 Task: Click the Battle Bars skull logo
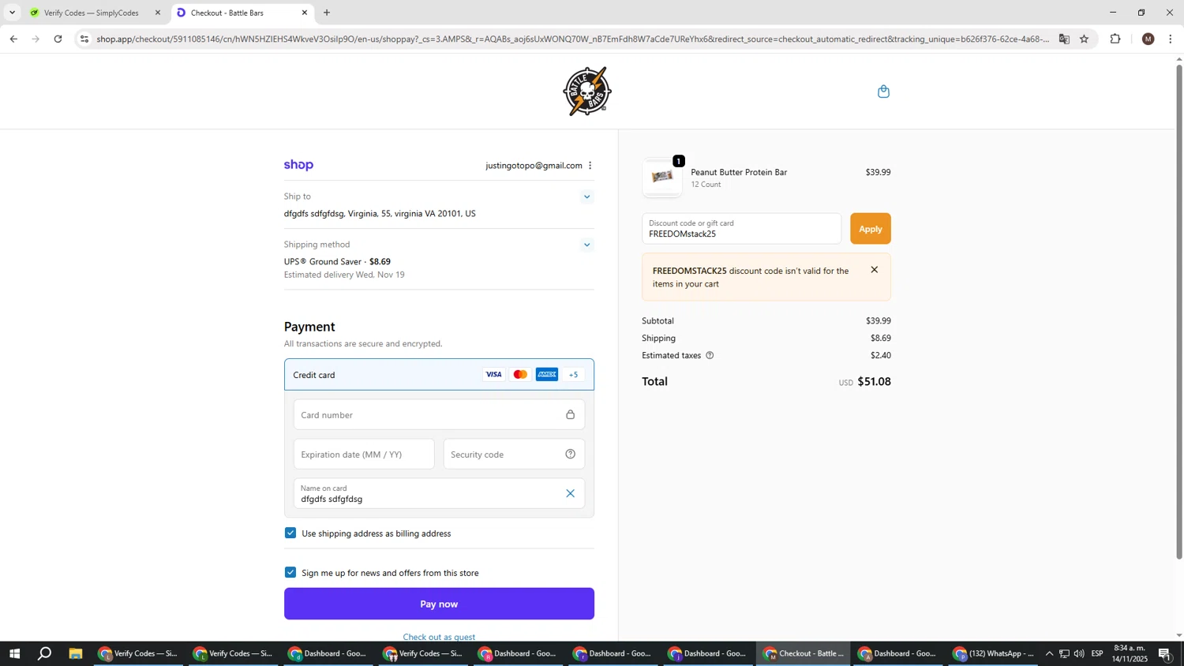[x=586, y=92]
